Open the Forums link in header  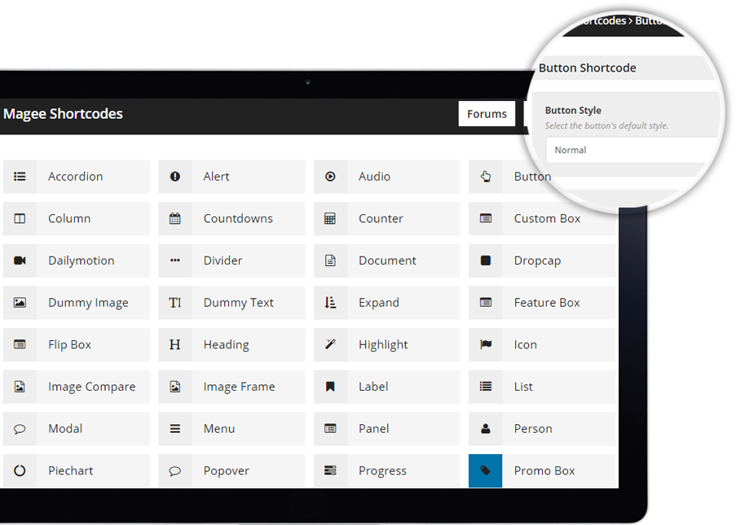pyautogui.click(x=487, y=114)
